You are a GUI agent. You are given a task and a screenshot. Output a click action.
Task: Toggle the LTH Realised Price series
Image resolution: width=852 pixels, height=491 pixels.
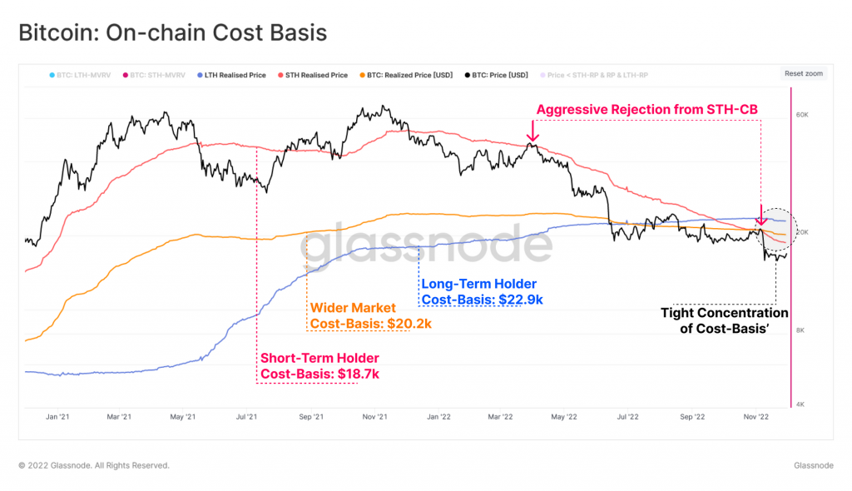click(x=234, y=75)
